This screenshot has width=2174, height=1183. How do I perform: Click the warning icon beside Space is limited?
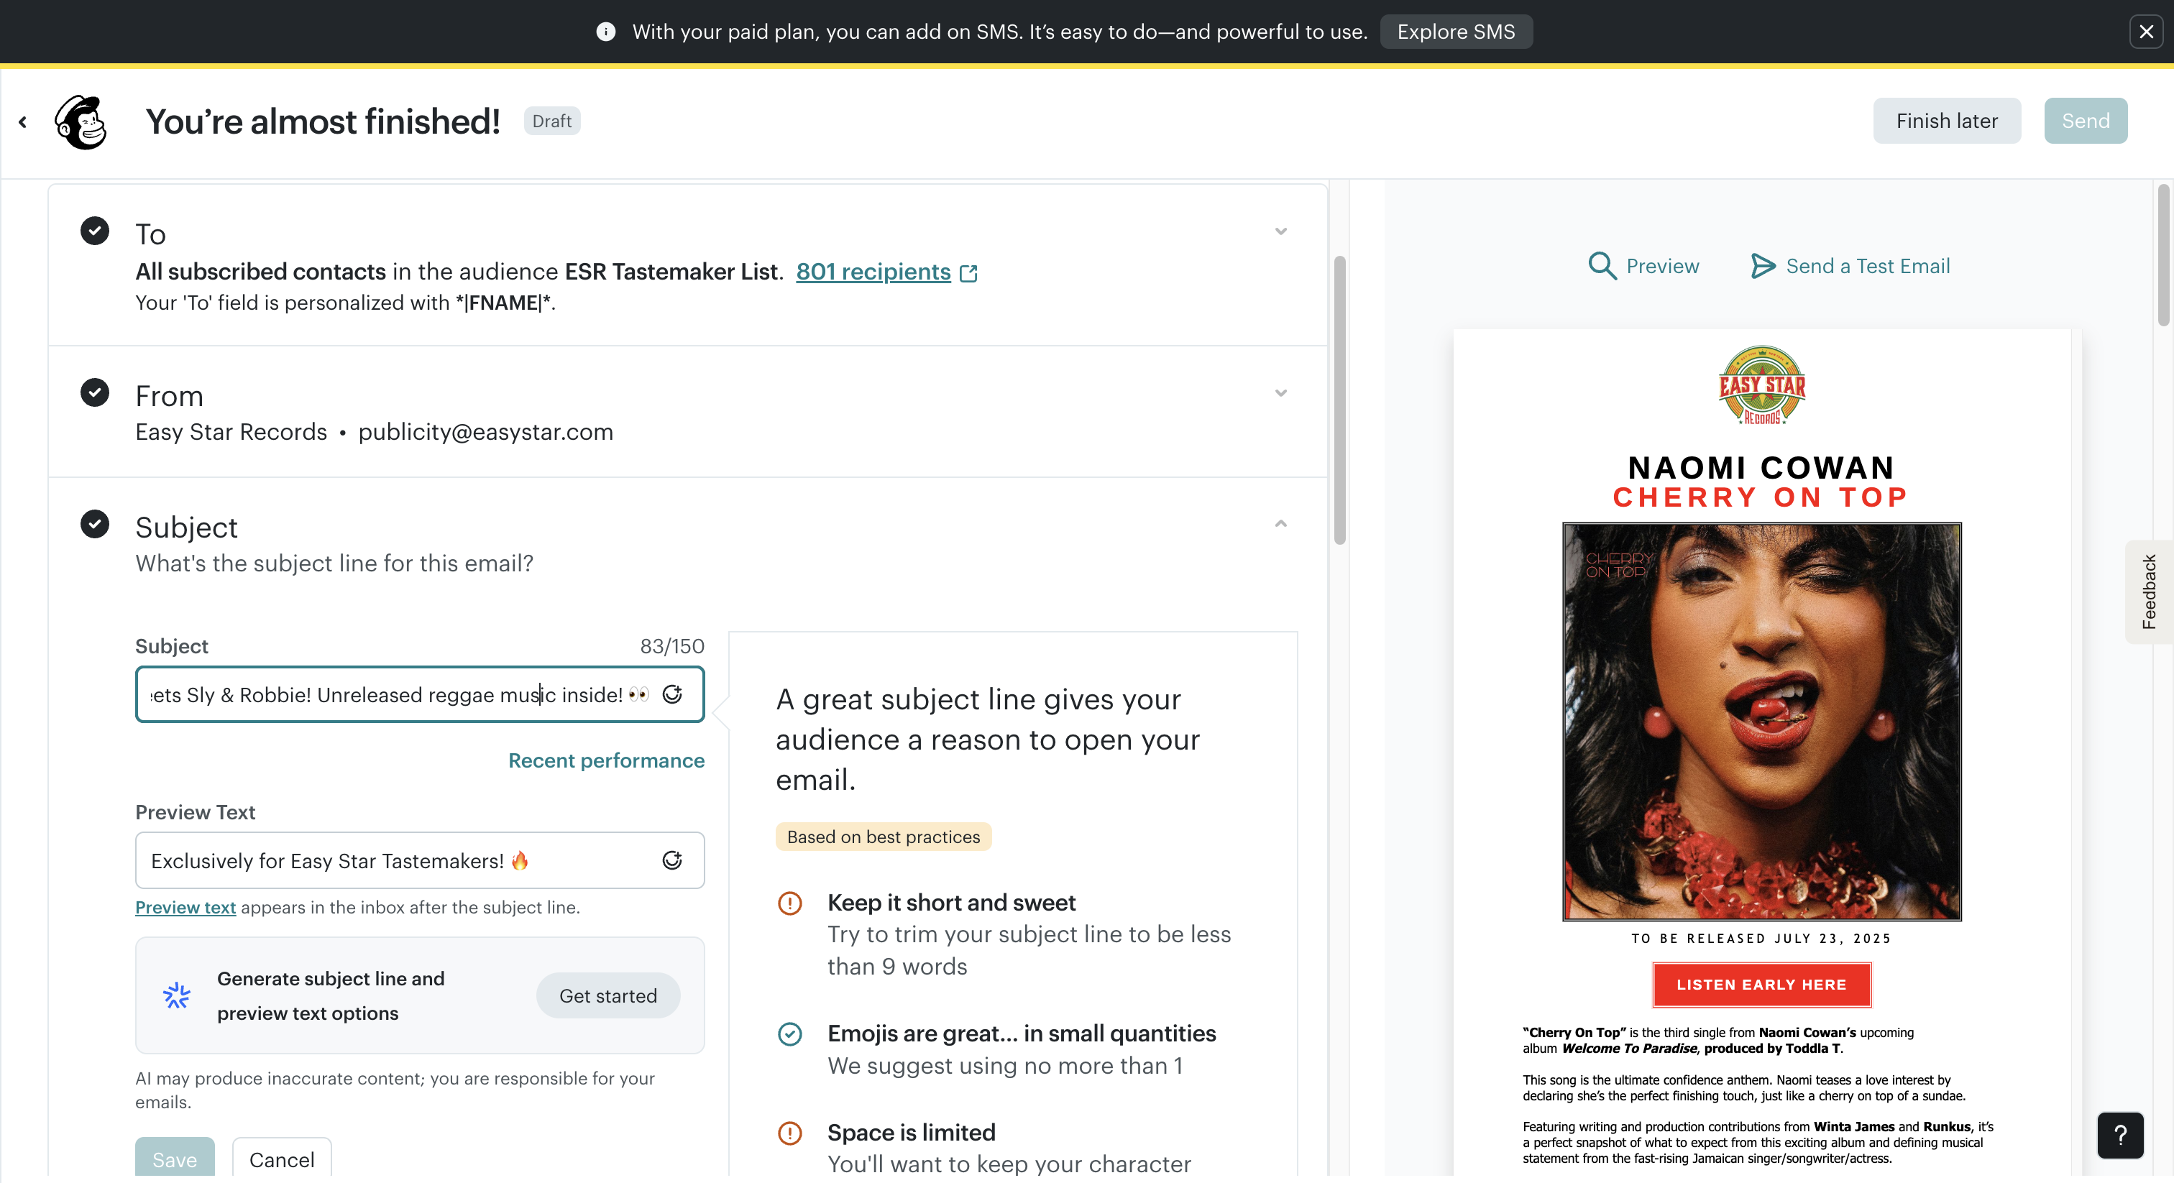click(790, 1133)
